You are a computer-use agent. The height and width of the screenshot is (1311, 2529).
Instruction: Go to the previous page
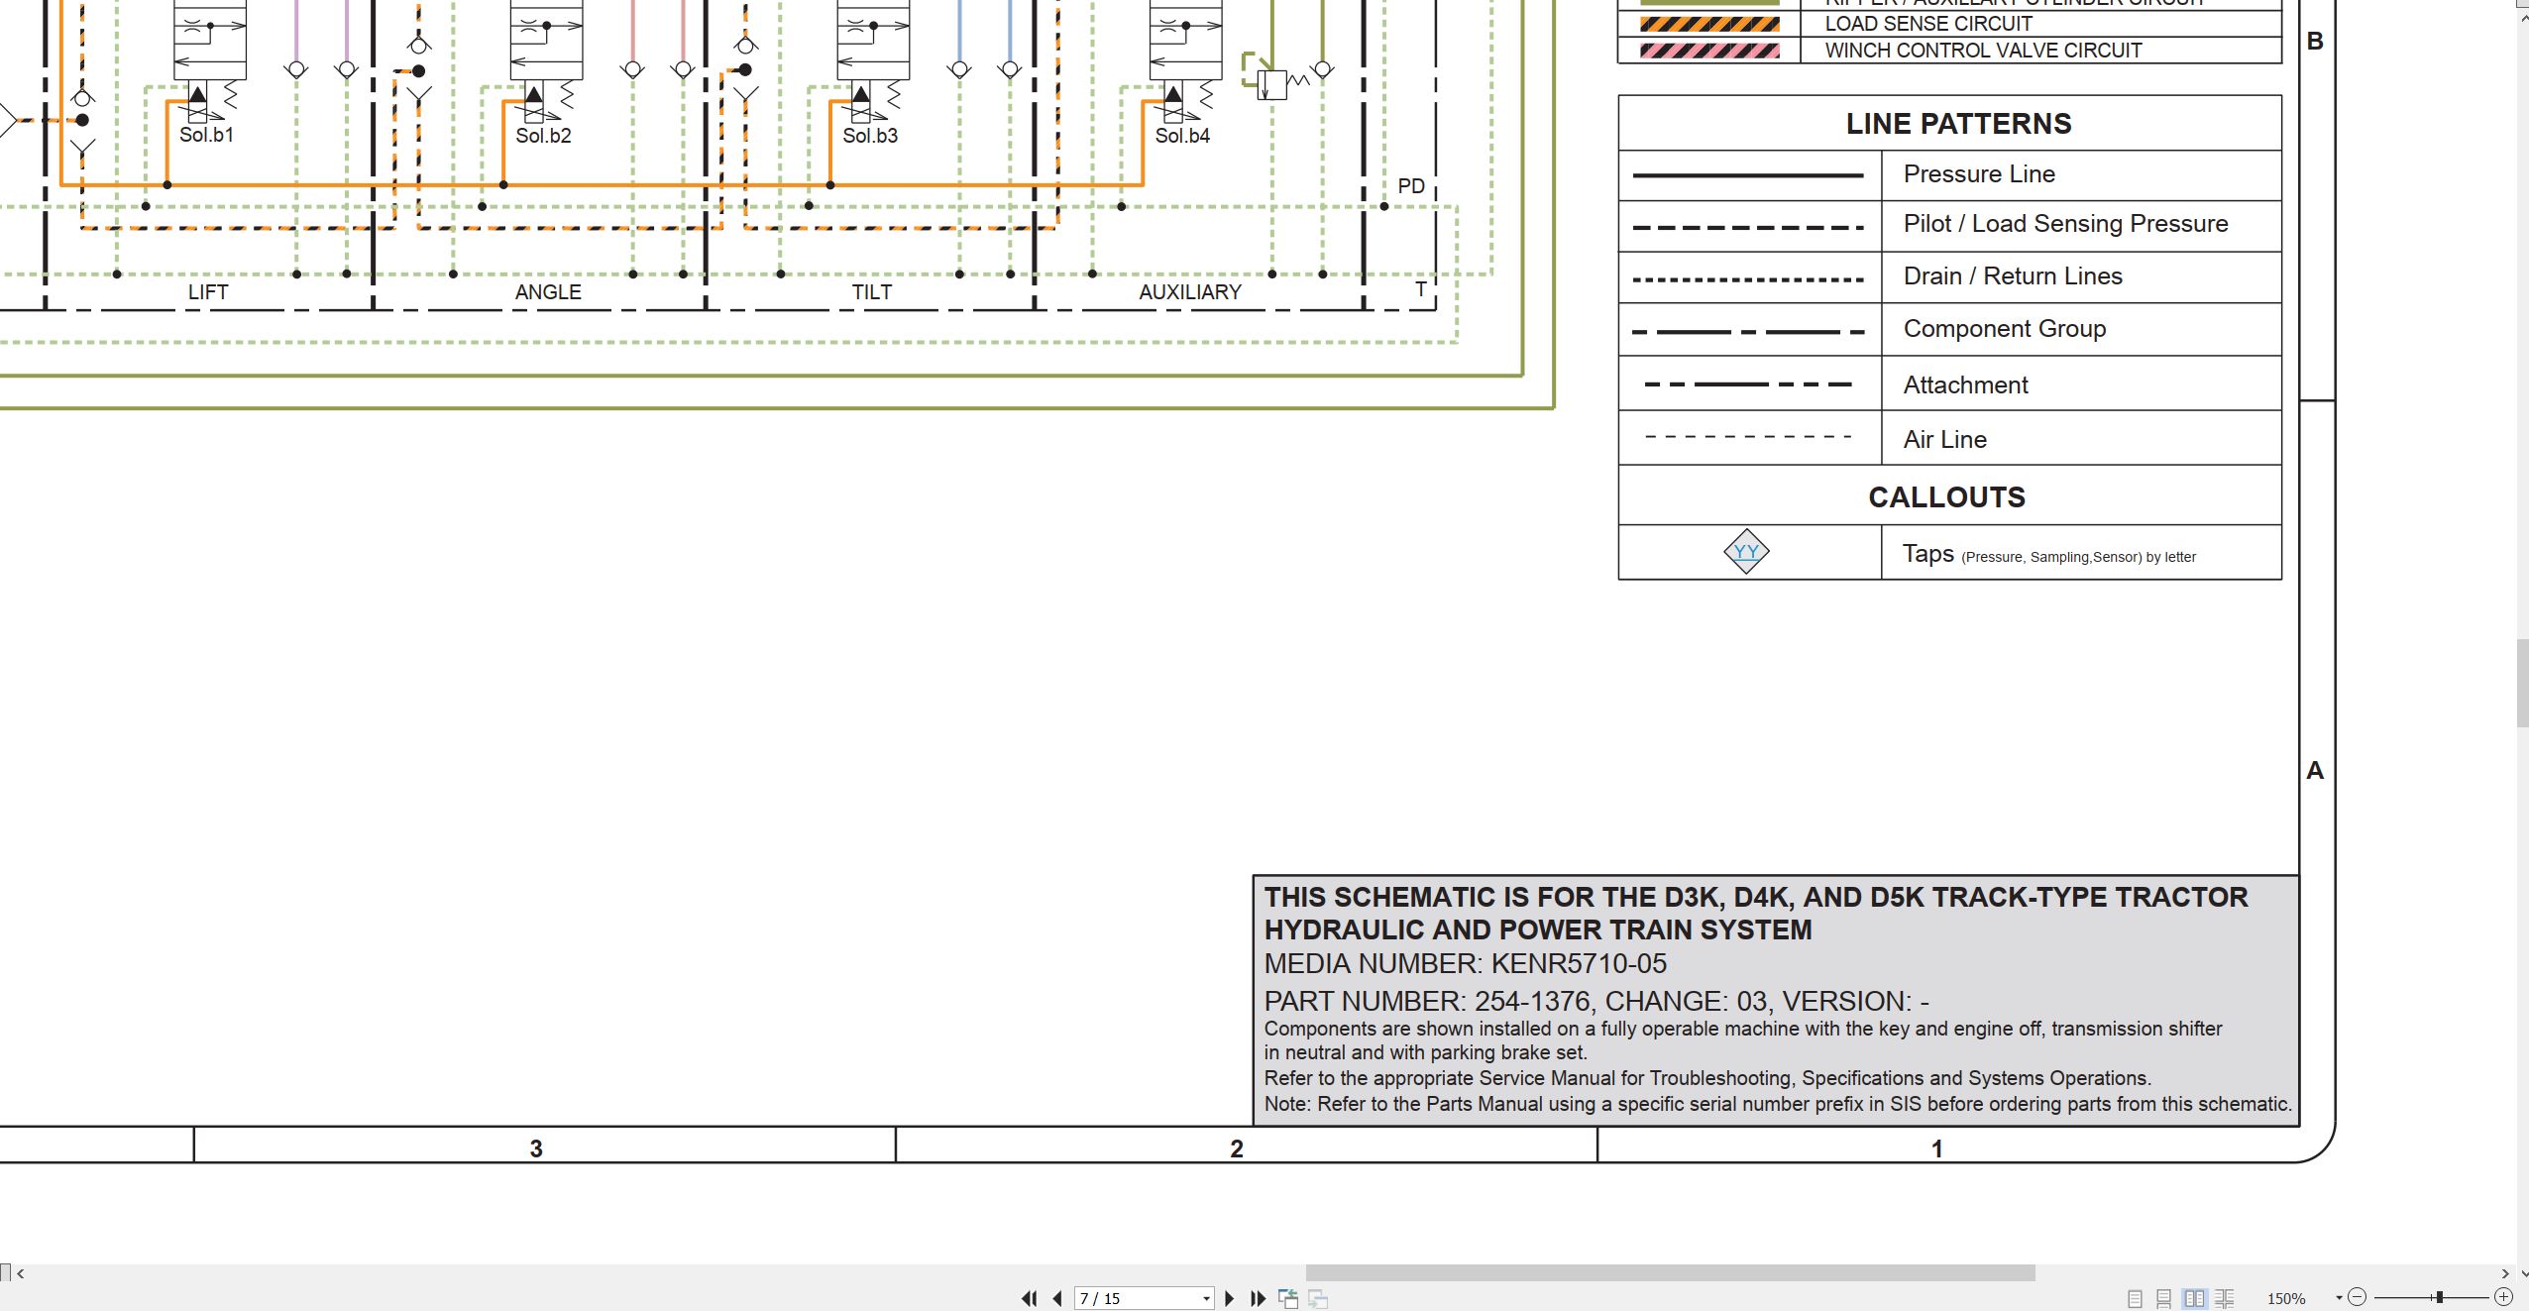[x=1057, y=1298]
